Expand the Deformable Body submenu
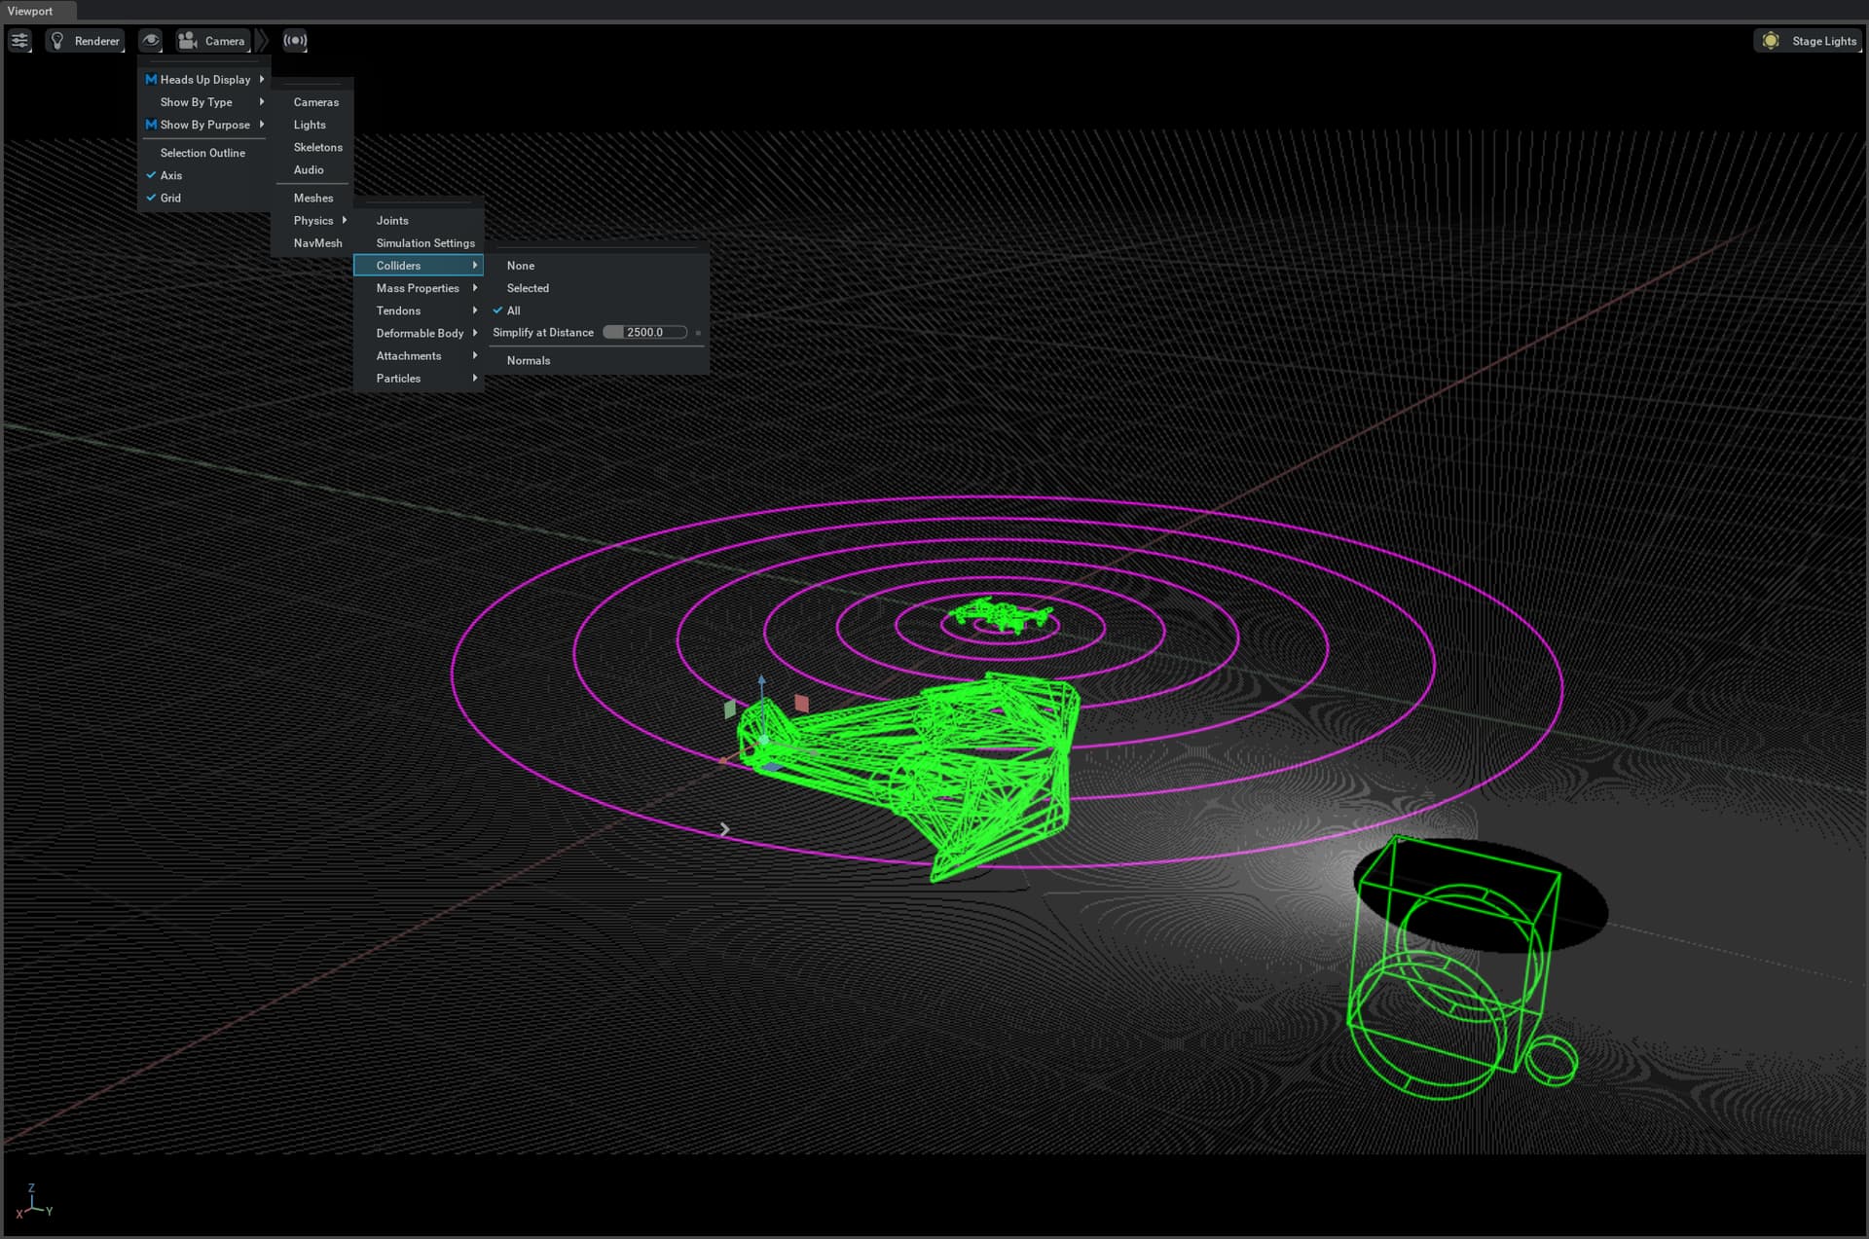Screen dimensions: 1869x1239 click(x=420, y=332)
